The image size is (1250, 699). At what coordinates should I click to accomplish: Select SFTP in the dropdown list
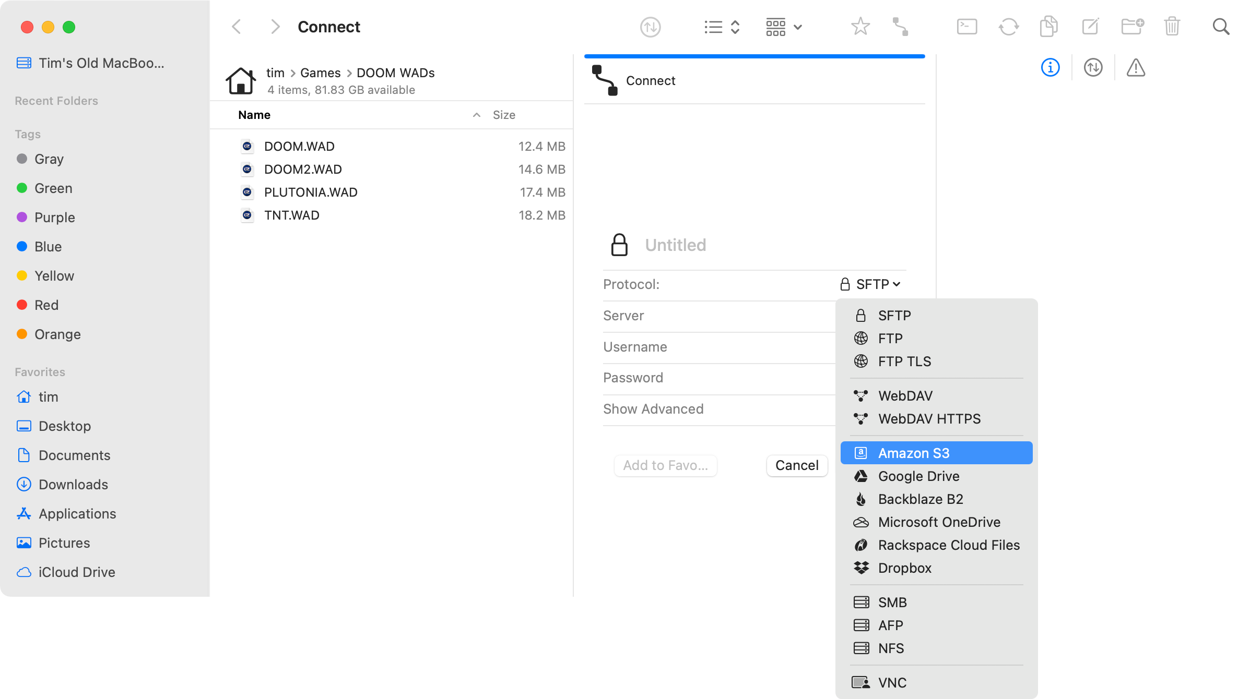tap(936, 315)
